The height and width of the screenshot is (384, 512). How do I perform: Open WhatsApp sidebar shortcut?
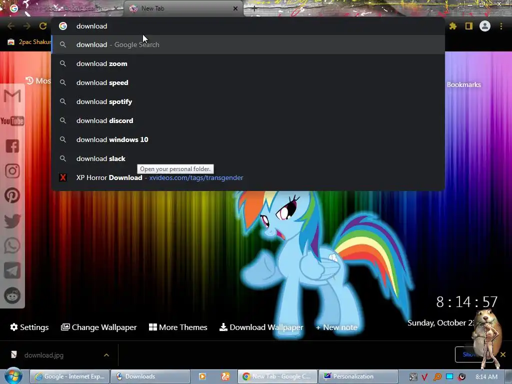point(12,245)
